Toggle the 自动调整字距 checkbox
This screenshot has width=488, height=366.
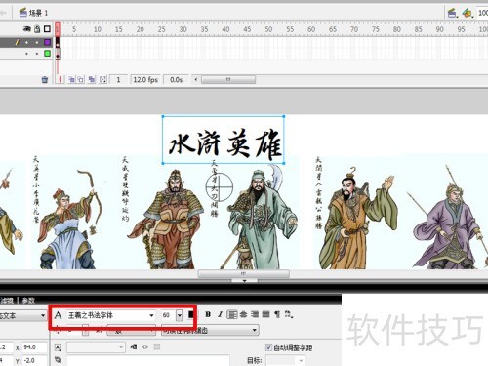[268, 347]
